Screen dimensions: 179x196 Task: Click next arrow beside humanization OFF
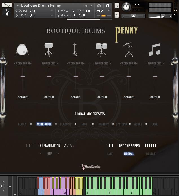[x=58, y=154]
